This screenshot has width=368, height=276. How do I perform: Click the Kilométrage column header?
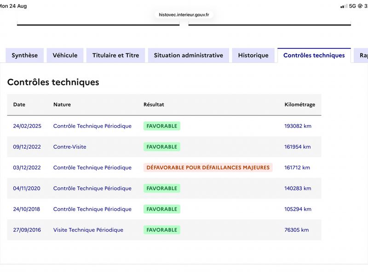tap(300, 105)
